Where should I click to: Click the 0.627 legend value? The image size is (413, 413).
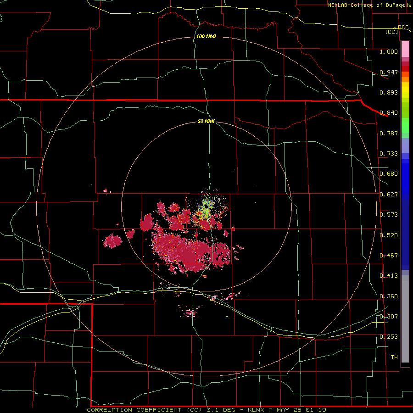pos(389,195)
